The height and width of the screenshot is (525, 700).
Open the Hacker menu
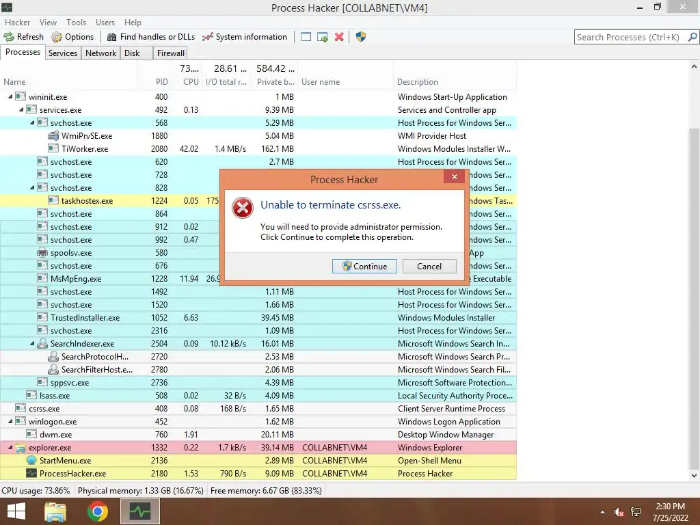click(x=17, y=23)
